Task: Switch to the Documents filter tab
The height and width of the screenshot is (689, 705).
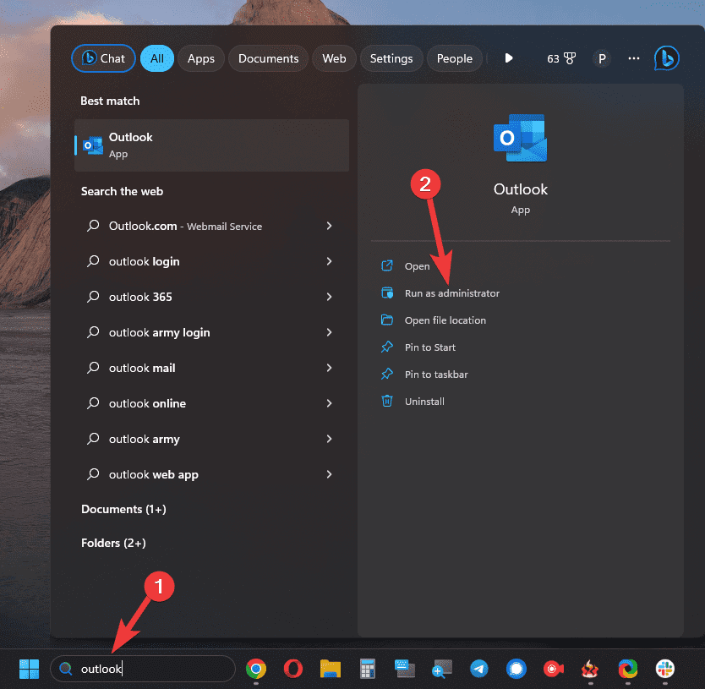Action: 269,58
